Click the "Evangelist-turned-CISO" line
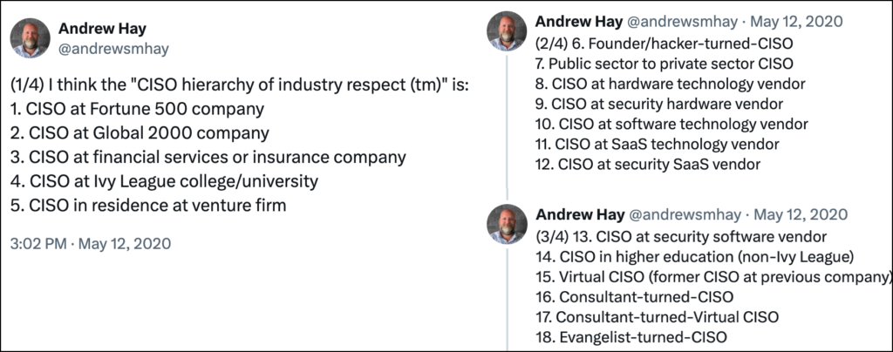Image resolution: width=893 pixels, height=352 pixels. tap(631, 336)
